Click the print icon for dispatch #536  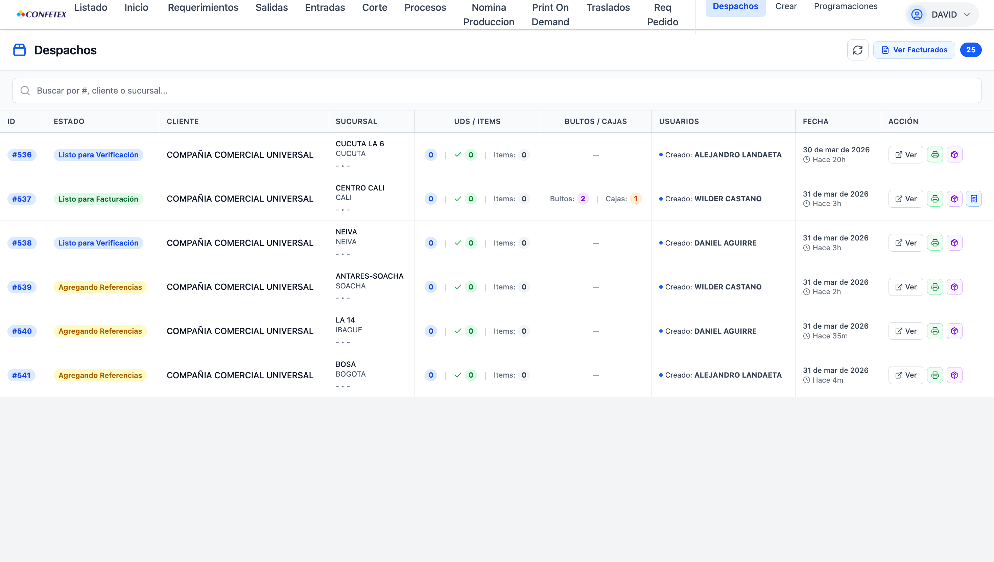tap(935, 155)
